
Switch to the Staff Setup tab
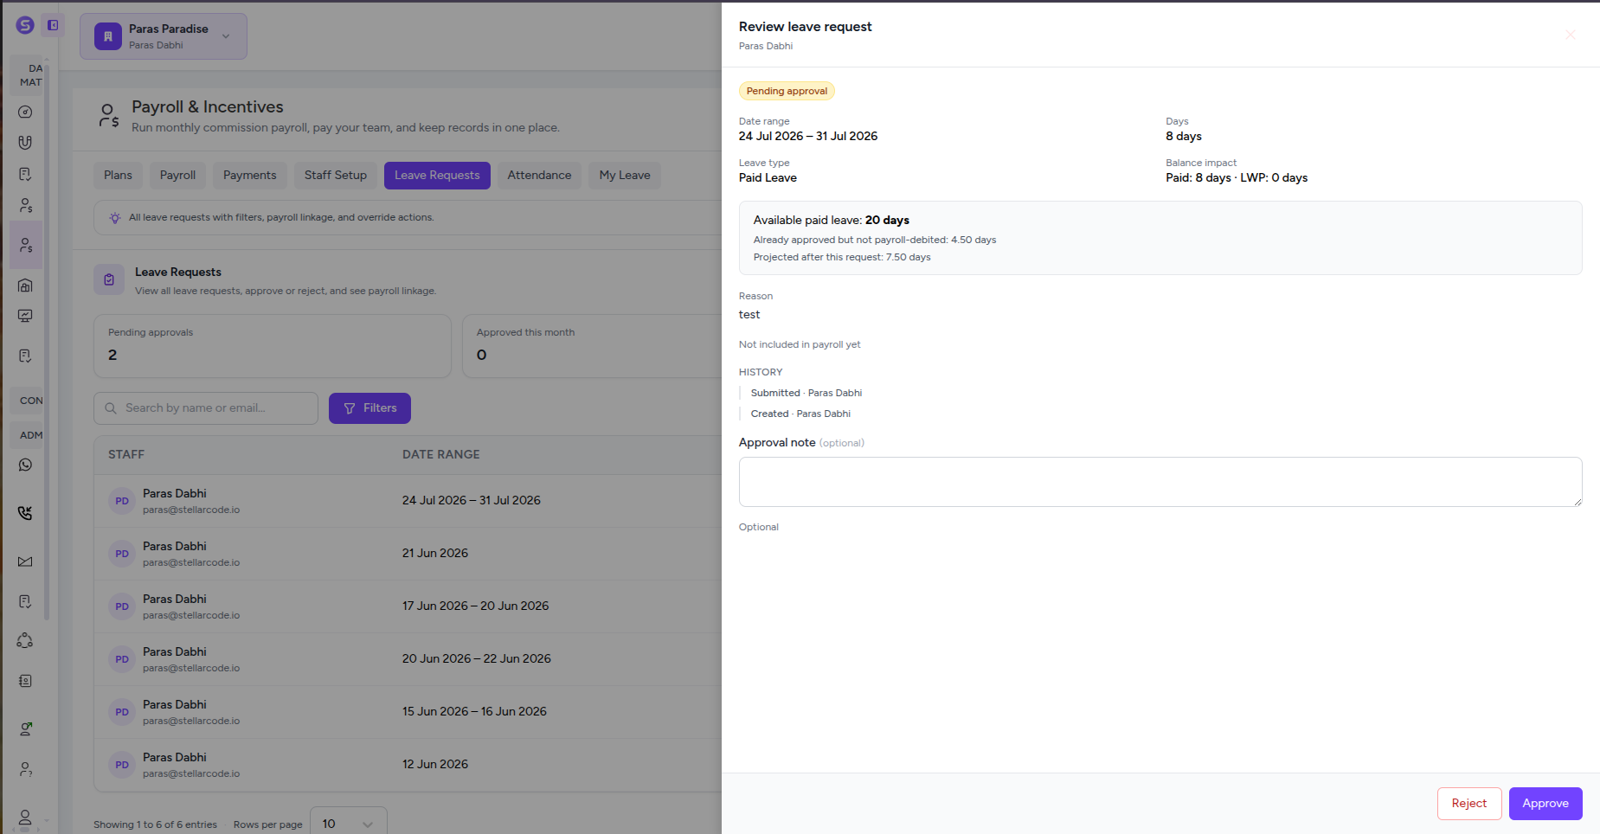point(336,176)
